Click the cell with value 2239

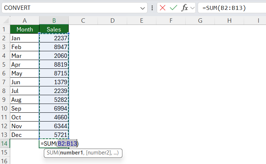pos(54,91)
